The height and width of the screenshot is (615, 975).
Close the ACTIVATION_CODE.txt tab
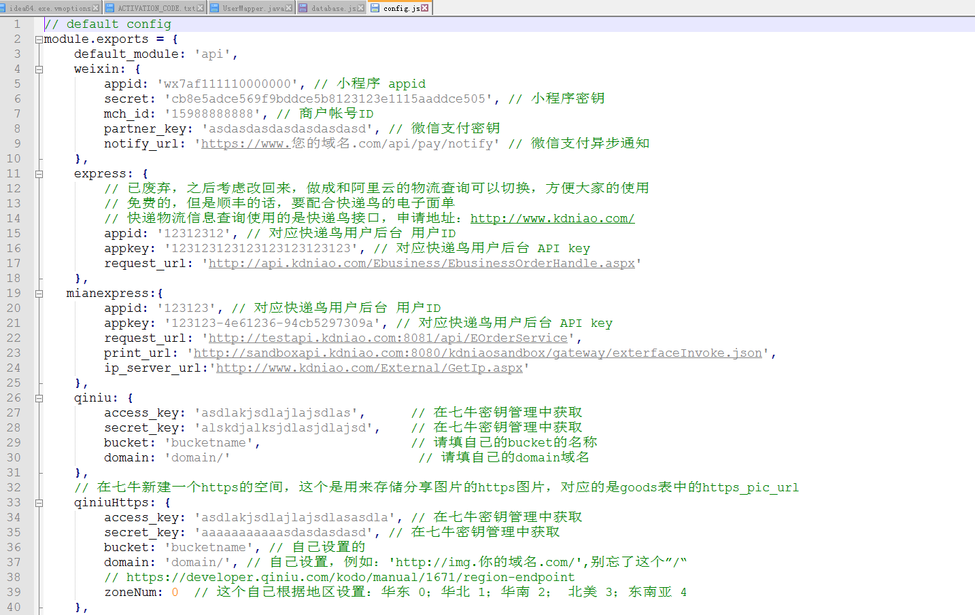pos(200,8)
